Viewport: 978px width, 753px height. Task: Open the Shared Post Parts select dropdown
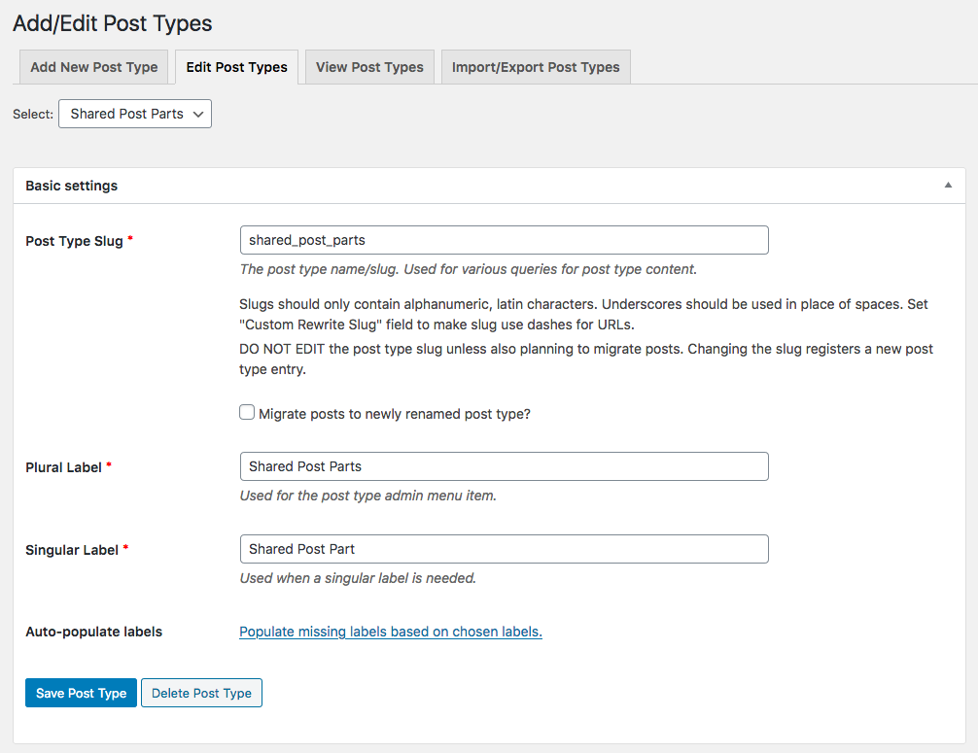pyautogui.click(x=135, y=114)
